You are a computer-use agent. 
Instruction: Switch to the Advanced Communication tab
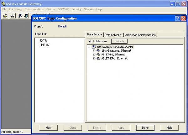(140, 35)
